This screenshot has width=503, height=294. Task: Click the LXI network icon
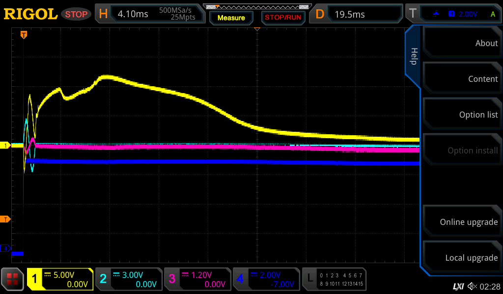pos(458,286)
